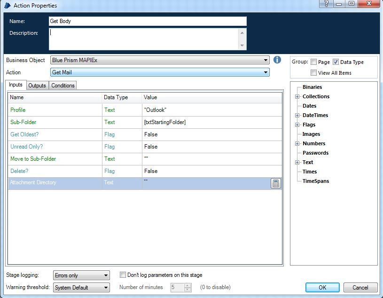Viewport: 383px width, 298px height.
Task: Select the Profile input row name
Action: 18,110
